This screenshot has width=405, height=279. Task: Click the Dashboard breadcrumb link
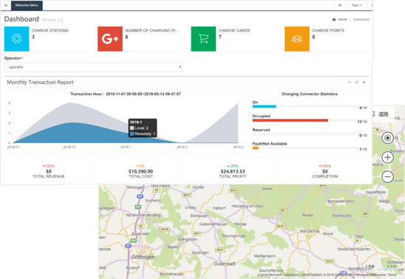[x=361, y=19]
